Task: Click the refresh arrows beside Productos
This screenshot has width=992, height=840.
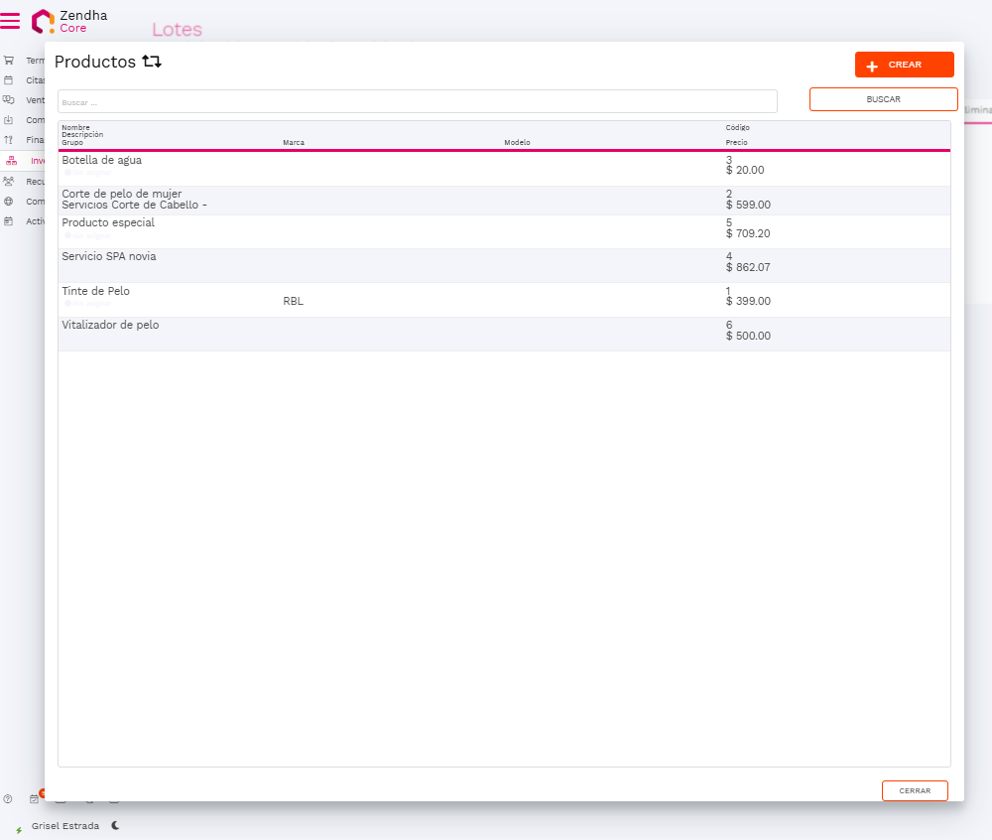Action: (152, 62)
